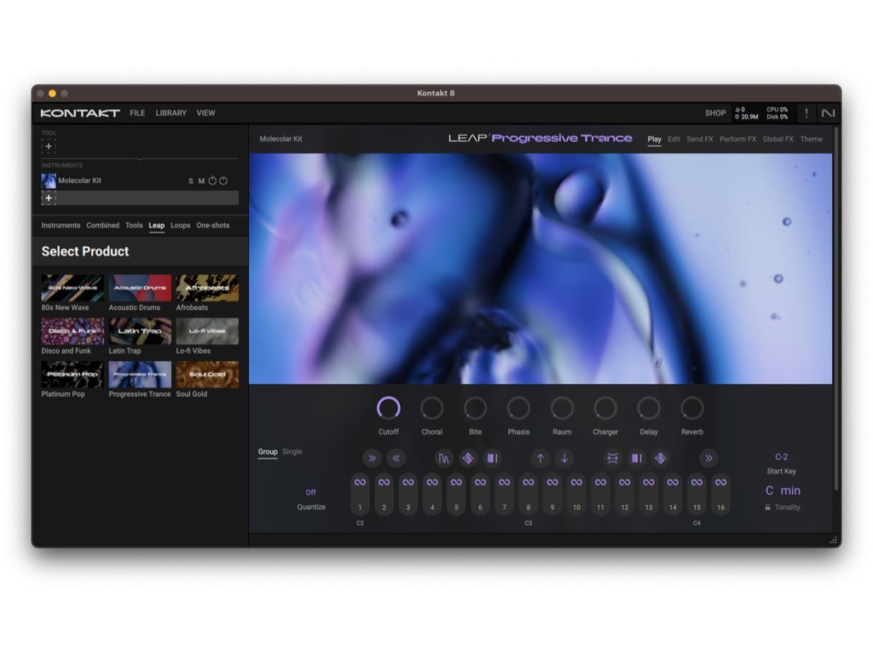Open the Quantize Off dropdown
873x654 pixels.
pyautogui.click(x=310, y=492)
